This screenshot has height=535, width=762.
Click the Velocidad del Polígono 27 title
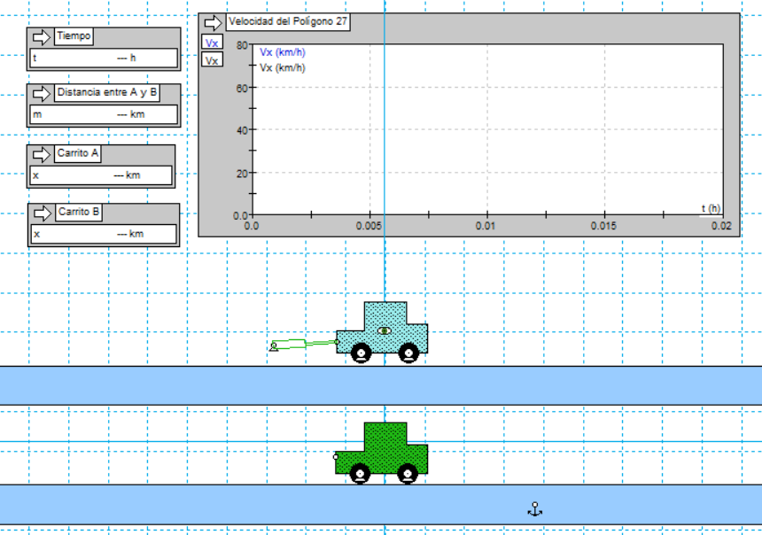[287, 22]
